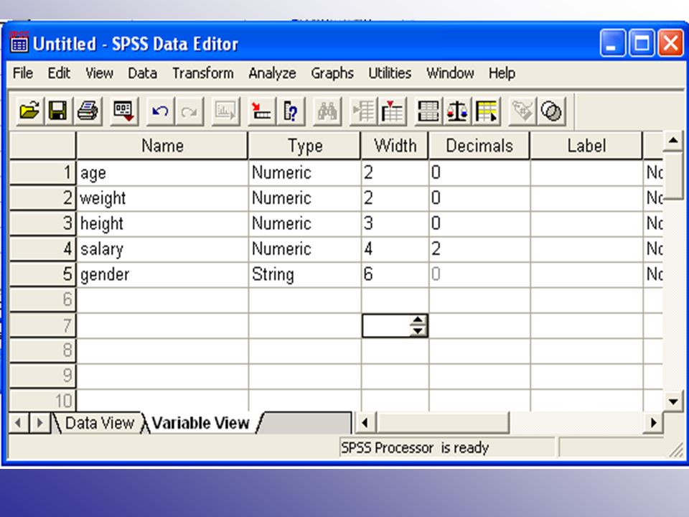The height and width of the screenshot is (517, 689).
Task: Open the Window menu
Action: click(451, 73)
